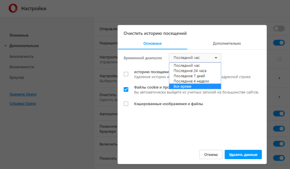
Task: Select Последние 4 недели option
Action: coord(195,81)
